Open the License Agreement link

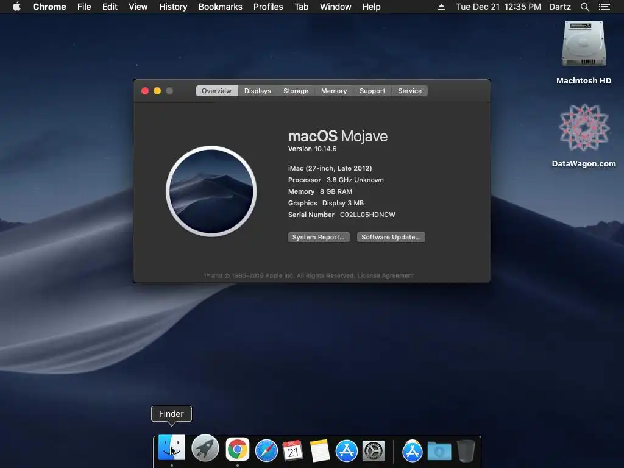(386, 276)
